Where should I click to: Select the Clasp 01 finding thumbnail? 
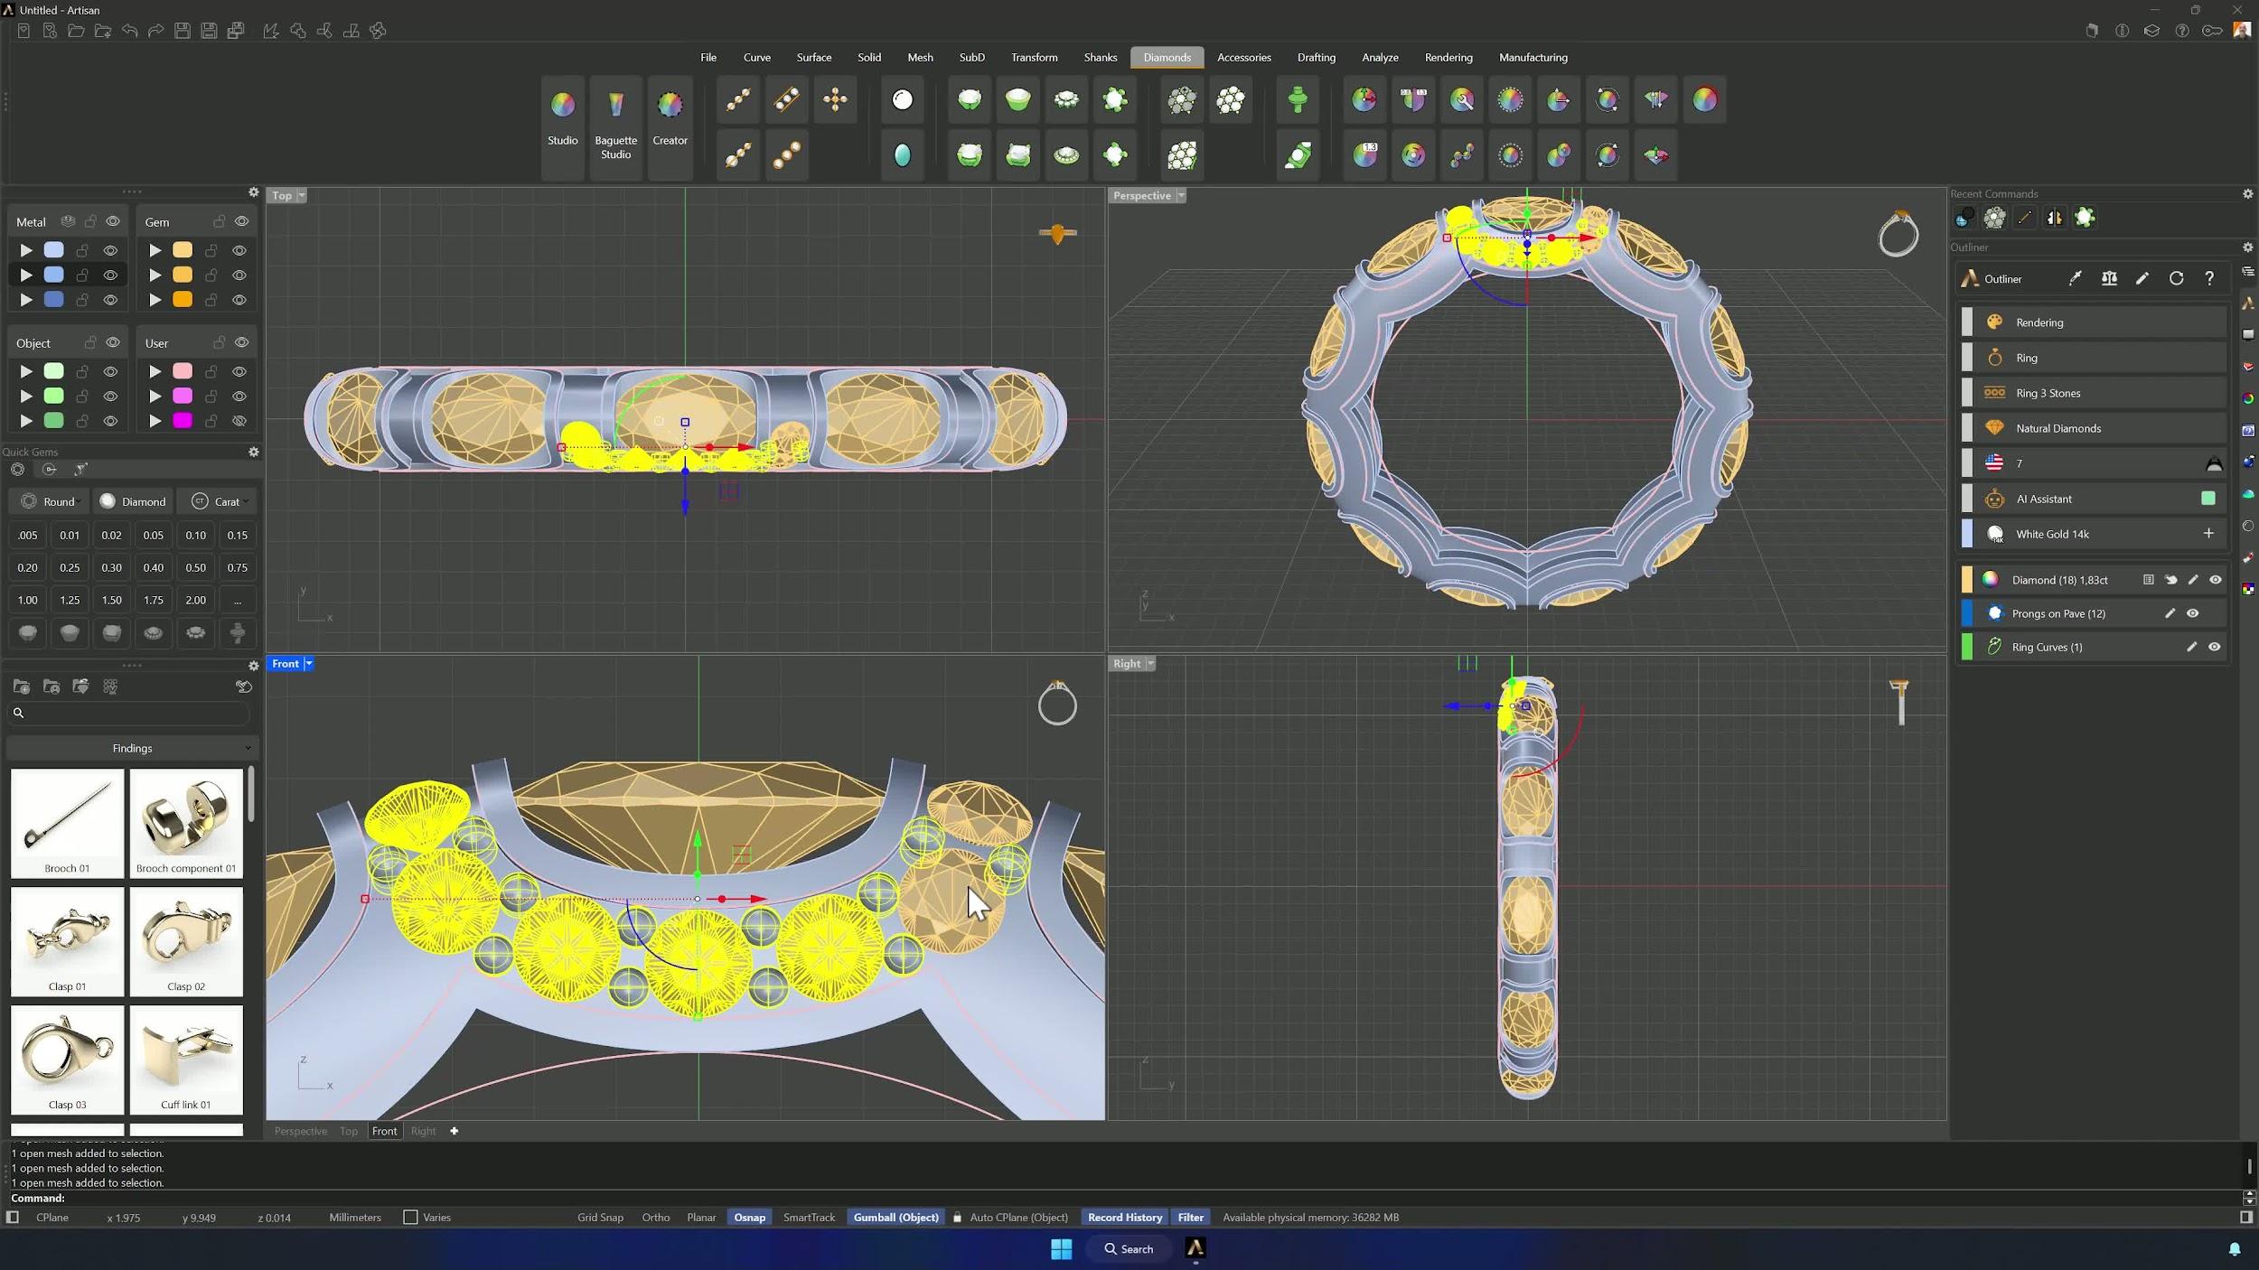click(67, 941)
